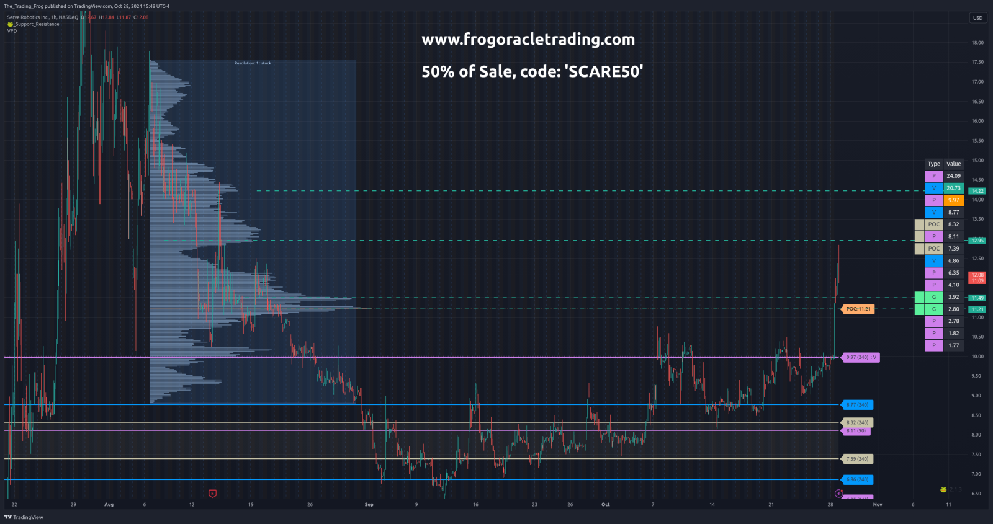Click the 12.95 price scale tag
The width and height of the screenshot is (993, 524).
click(977, 241)
